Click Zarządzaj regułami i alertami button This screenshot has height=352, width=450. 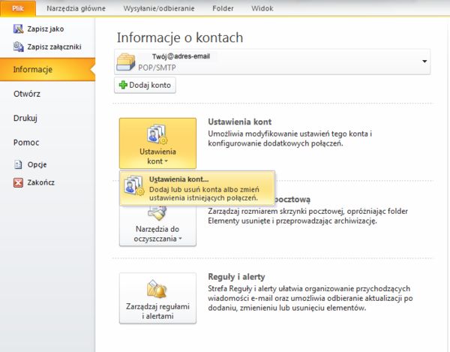[x=157, y=298]
